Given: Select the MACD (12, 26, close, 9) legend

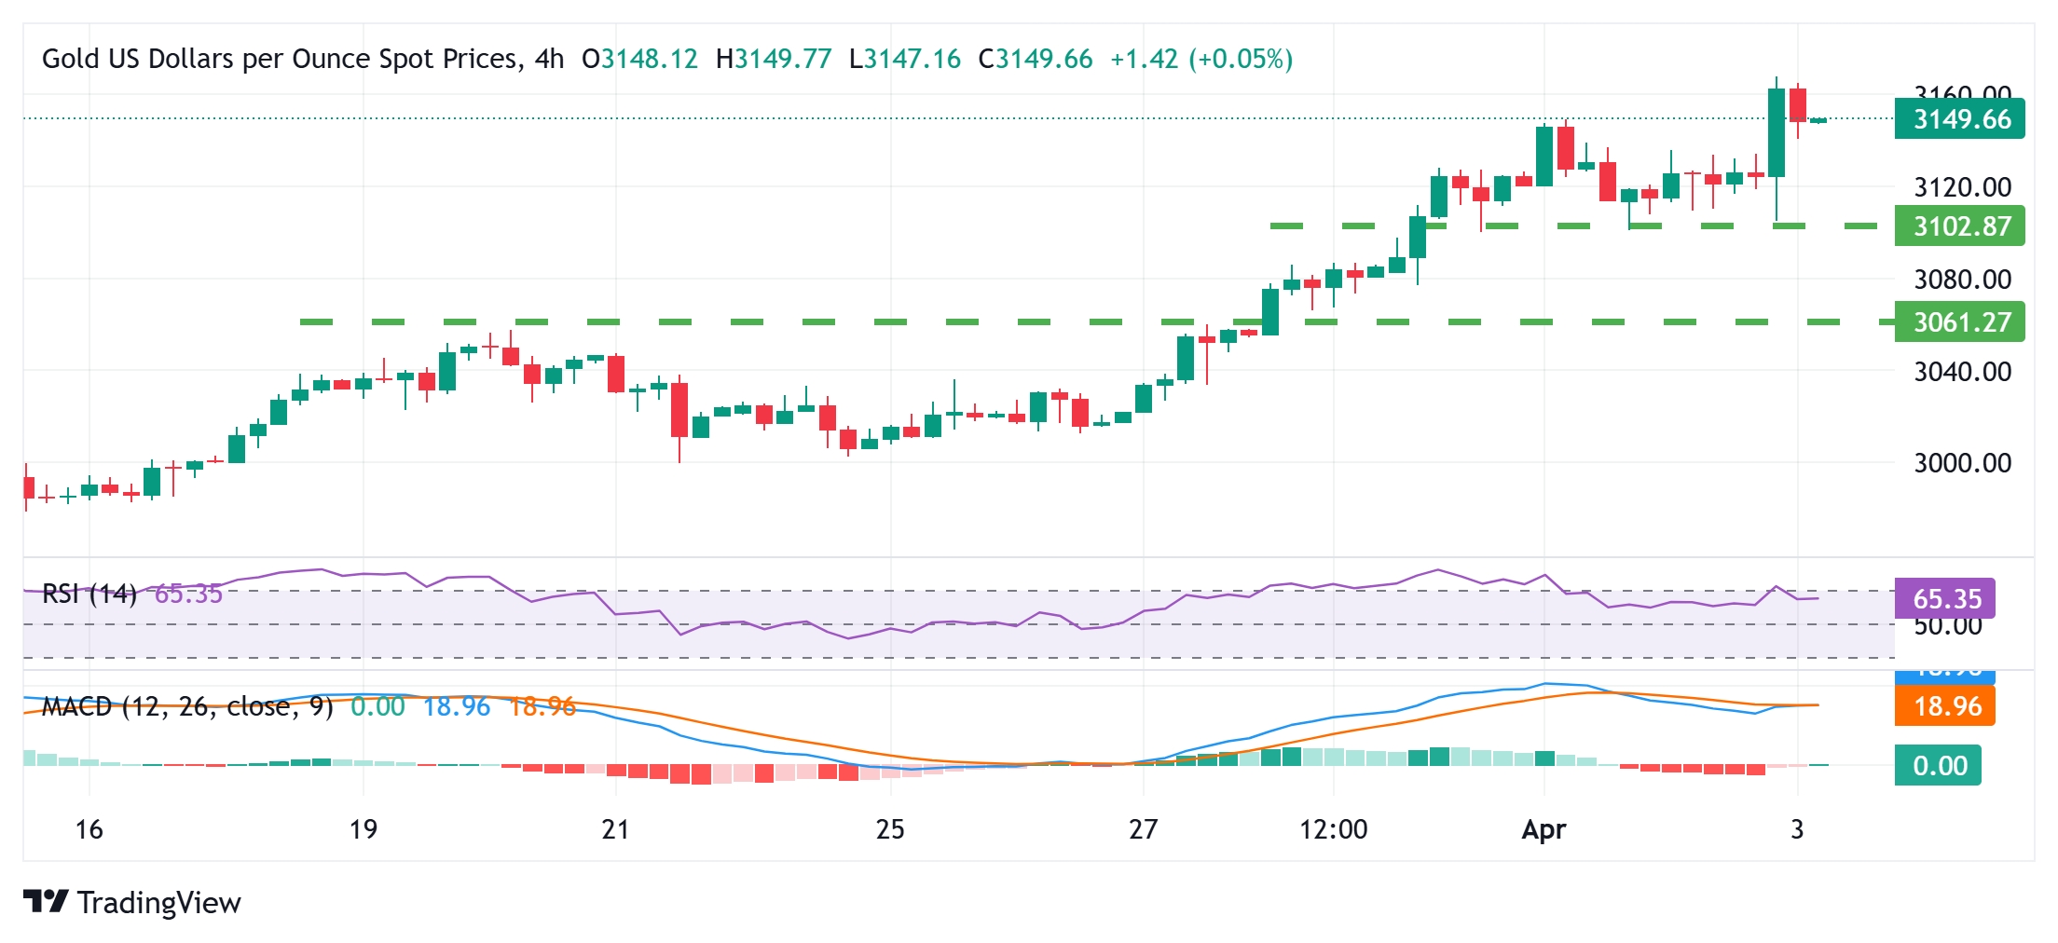Looking at the screenshot, I should [x=187, y=706].
